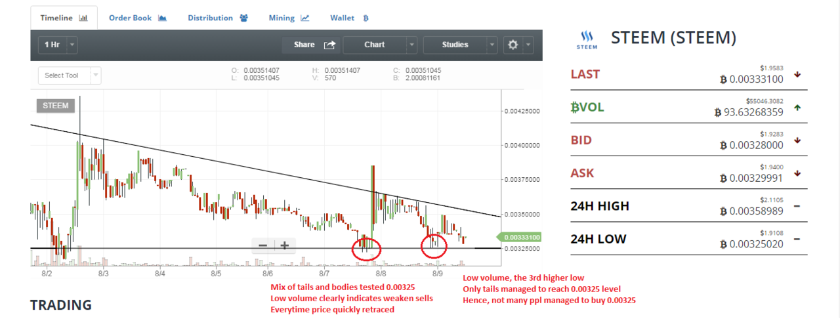Click the share export arrow icon
This screenshot has width=840, height=336.
[x=329, y=45]
